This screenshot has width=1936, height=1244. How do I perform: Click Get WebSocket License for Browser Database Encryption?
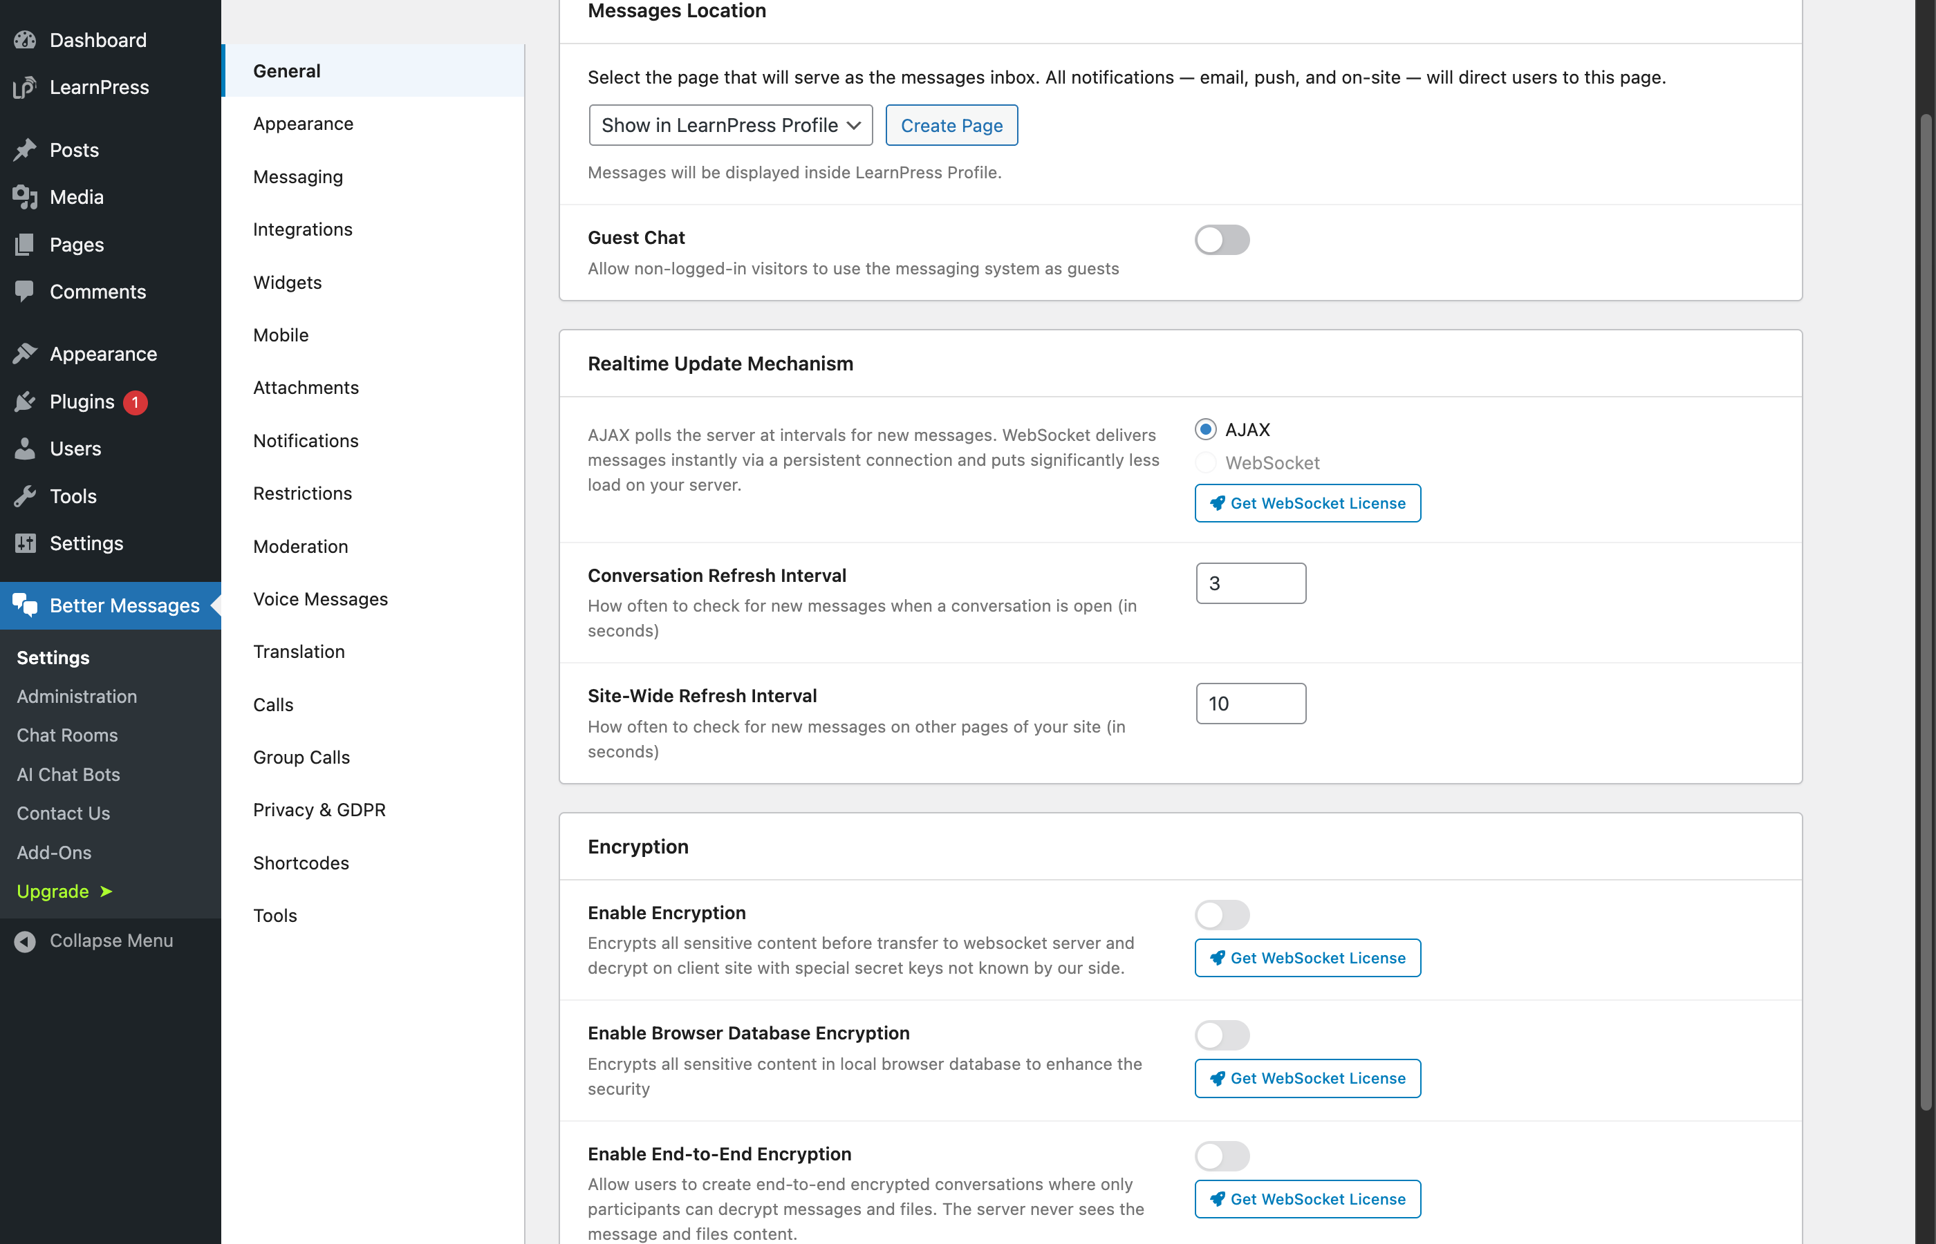point(1307,1078)
